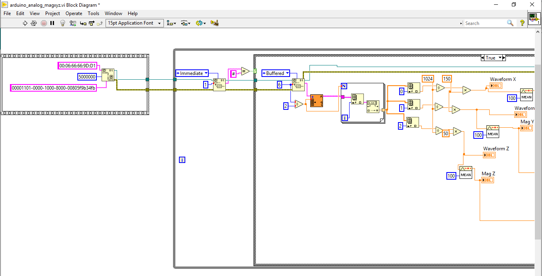This screenshot has height=276, width=542.
Task: Click the Context Help question mark
Action: click(522, 23)
